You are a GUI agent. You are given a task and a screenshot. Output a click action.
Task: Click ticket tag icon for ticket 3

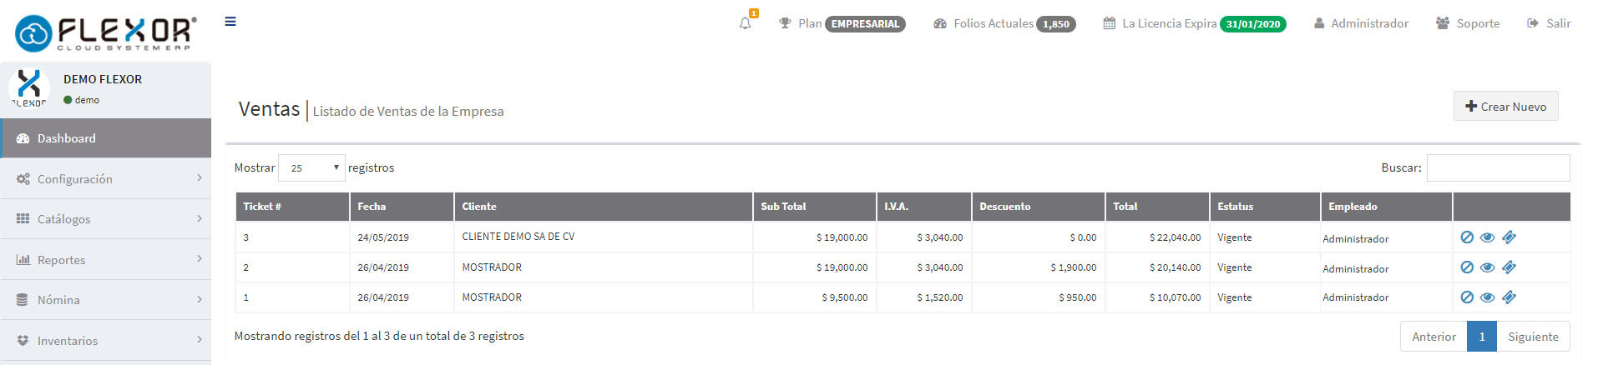point(1509,237)
